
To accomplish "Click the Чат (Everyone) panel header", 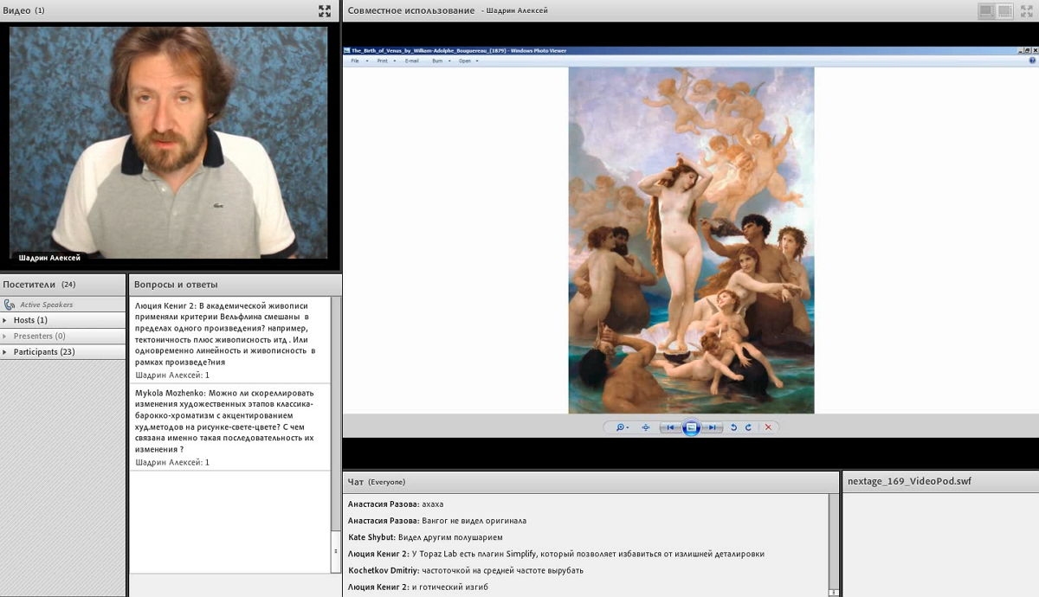I will click(x=591, y=481).
